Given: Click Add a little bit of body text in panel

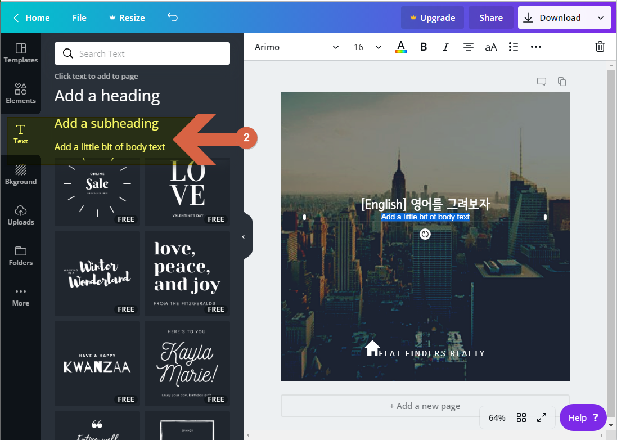Looking at the screenshot, I should [110, 147].
